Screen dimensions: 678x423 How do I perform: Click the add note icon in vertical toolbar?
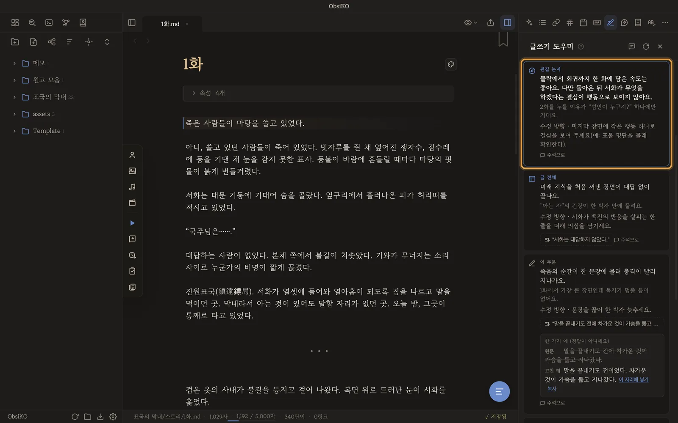coord(132,239)
